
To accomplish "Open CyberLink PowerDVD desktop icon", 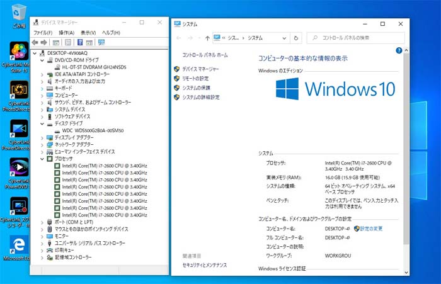I will (19, 173).
